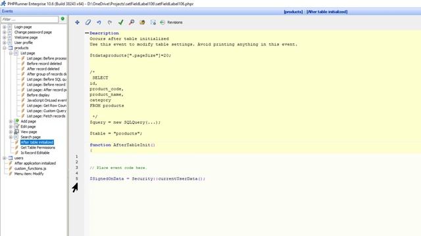This screenshot has width=421, height=236.
Task: Open After application initialized event
Action: click(35, 163)
